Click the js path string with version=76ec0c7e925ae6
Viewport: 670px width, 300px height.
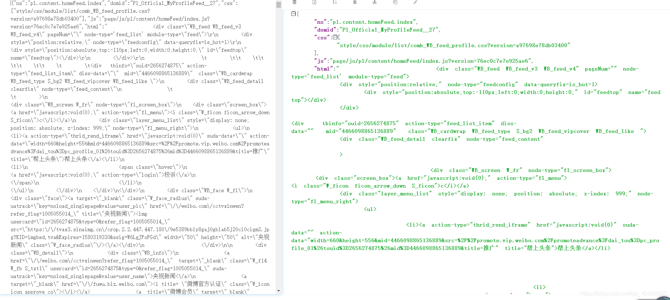pos(430,61)
